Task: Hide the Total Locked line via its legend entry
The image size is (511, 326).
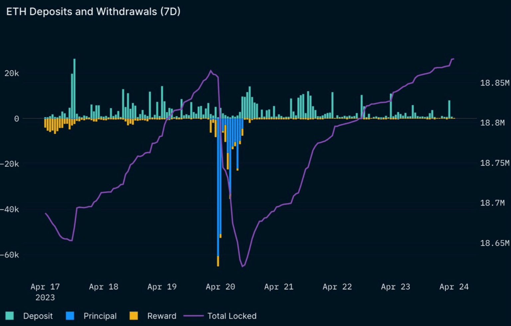Action: pyautogui.click(x=232, y=316)
